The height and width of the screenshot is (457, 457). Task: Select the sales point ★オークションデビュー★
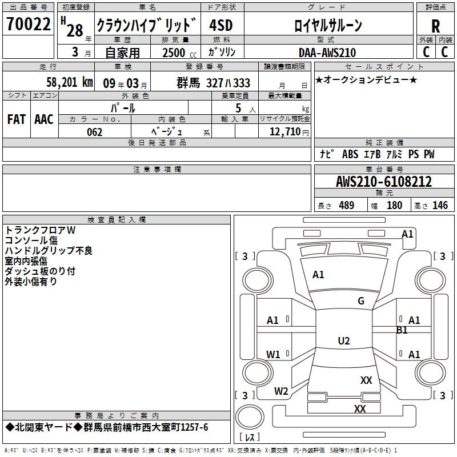pos(366,79)
